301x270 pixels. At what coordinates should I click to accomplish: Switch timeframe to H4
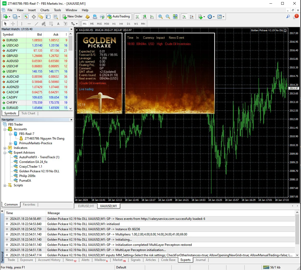pos(121,24)
